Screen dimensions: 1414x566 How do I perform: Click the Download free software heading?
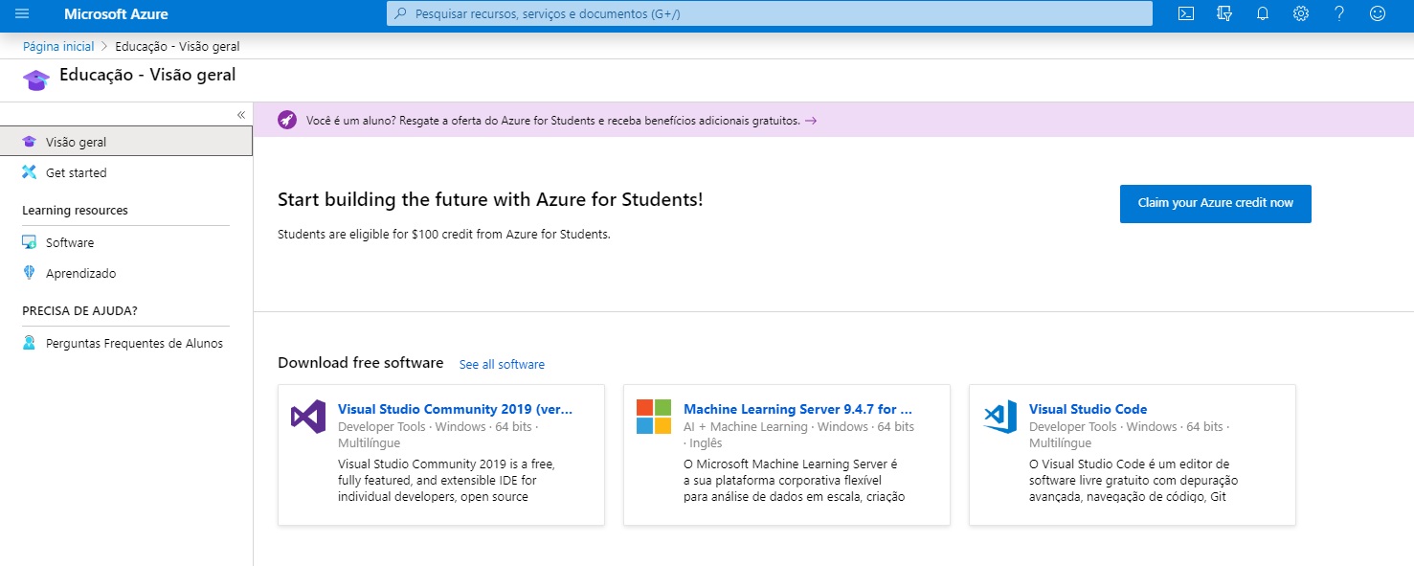click(x=361, y=363)
